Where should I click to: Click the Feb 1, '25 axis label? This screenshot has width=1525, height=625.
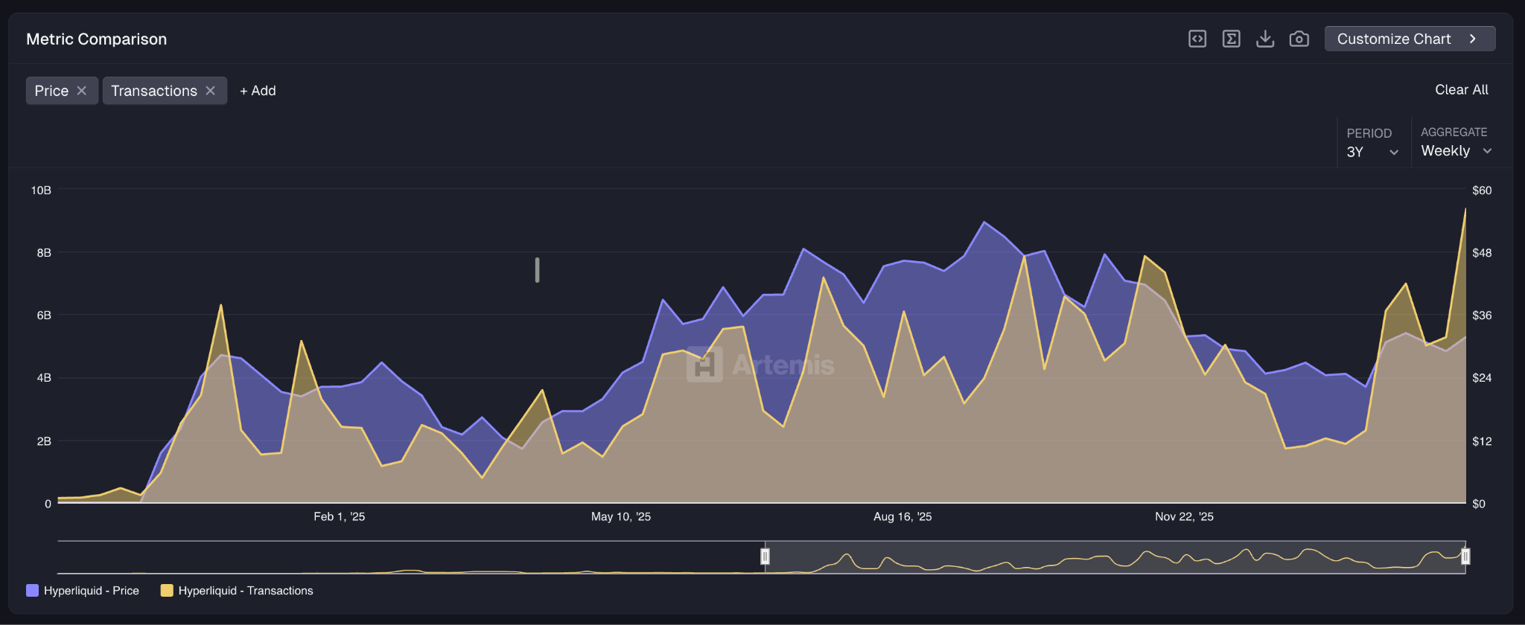click(340, 516)
